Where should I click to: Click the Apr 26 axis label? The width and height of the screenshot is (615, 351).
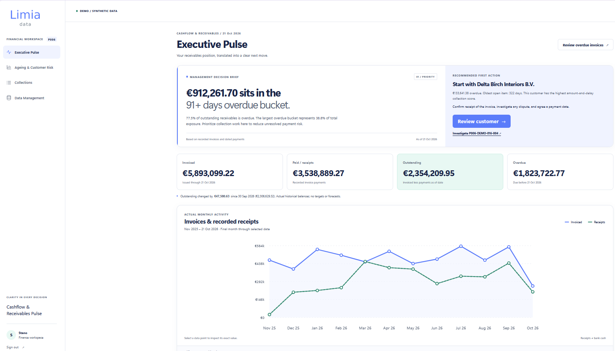[389, 328]
